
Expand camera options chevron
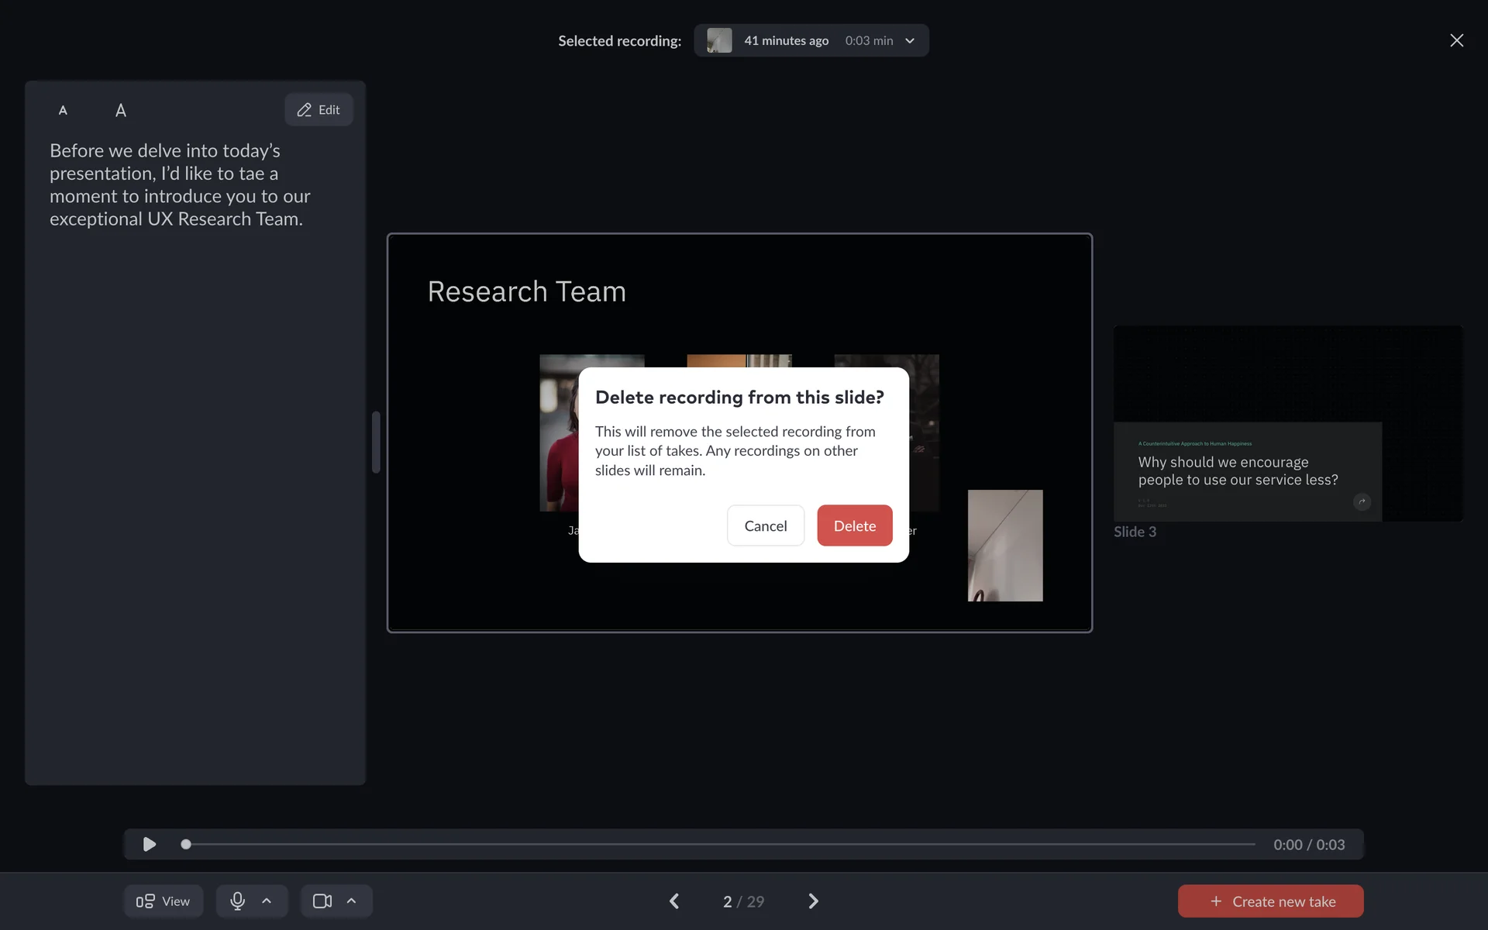[351, 901]
